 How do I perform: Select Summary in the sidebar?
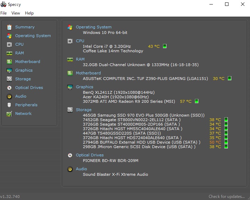pos(25,27)
